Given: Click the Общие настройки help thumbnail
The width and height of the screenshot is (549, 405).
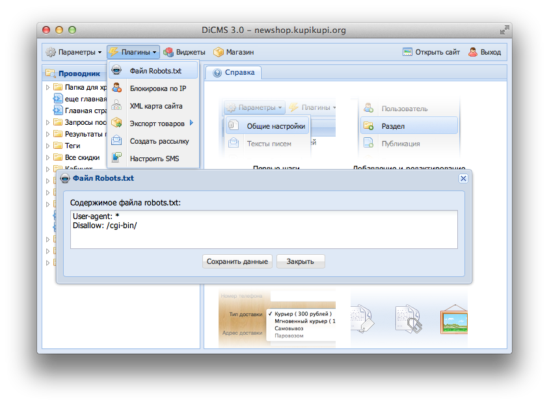Looking at the screenshot, I should (x=267, y=126).
